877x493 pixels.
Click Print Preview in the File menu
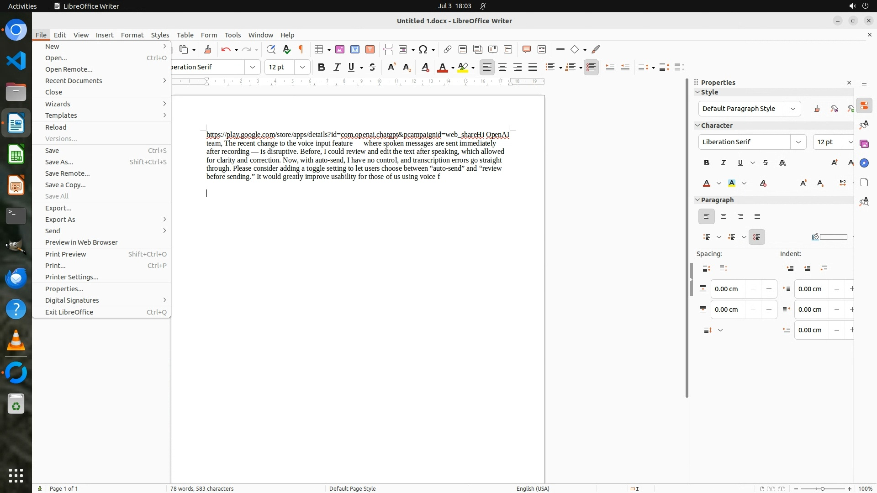click(x=66, y=254)
